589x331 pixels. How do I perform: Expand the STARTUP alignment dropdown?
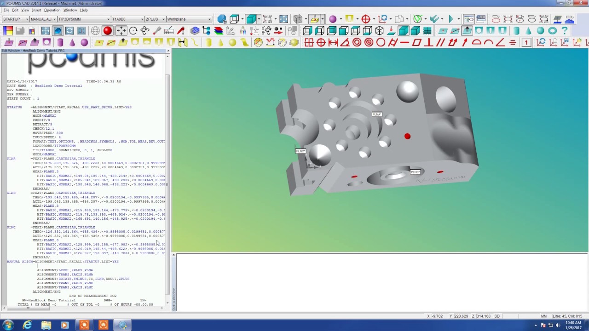tap(27, 19)
